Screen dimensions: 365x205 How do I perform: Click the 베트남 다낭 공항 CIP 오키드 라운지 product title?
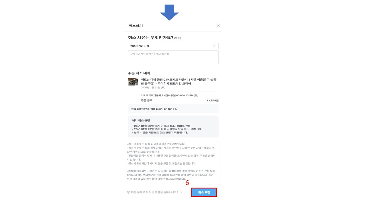tap(179, 81)
